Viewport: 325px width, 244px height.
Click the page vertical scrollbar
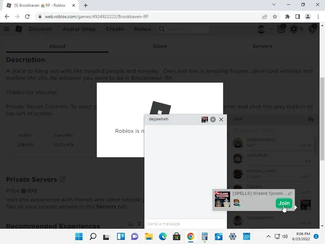[322, 119]
